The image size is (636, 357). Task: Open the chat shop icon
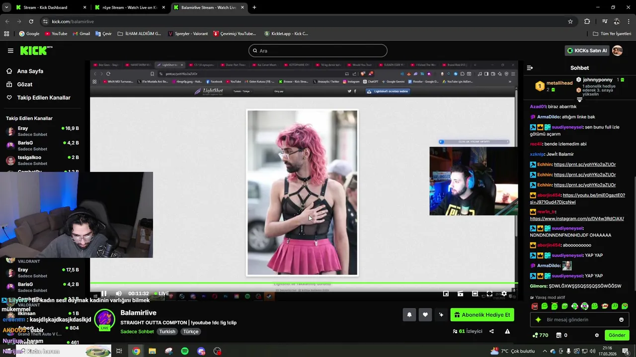(558, 335)
